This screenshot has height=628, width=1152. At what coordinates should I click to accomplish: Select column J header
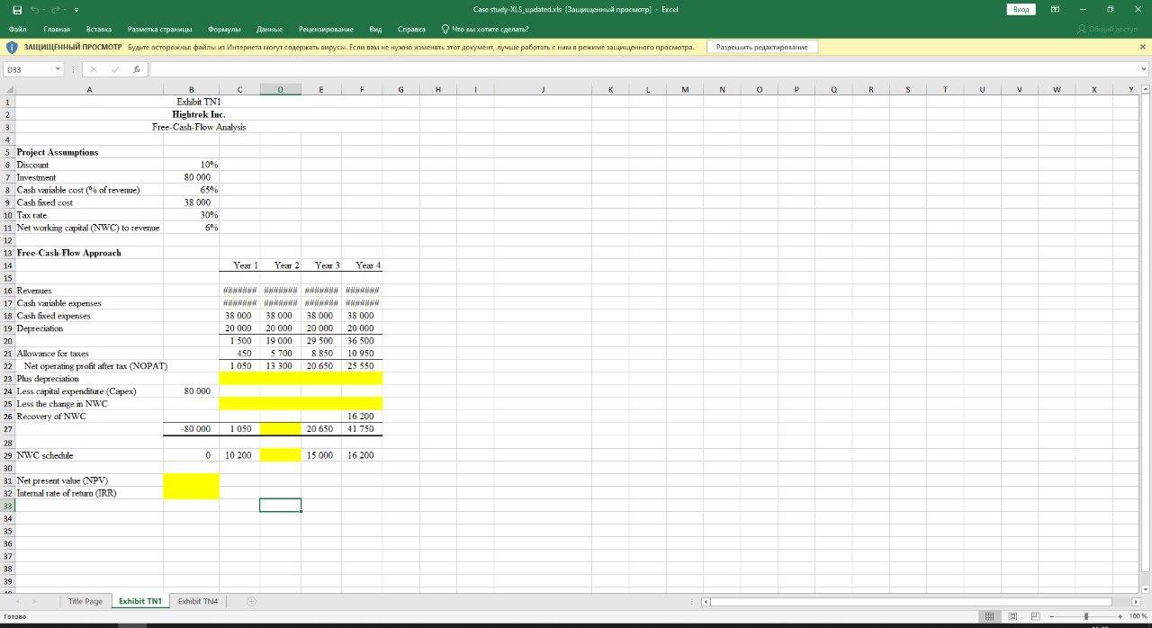pos(544,90)
